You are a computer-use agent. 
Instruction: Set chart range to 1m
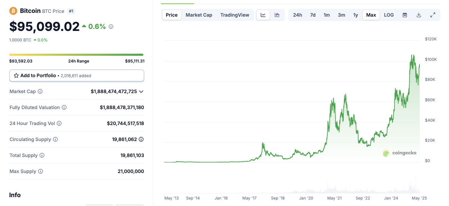click(x=327, y=15)
